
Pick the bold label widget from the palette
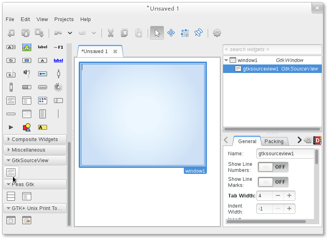pyautogui.click(x=43, y=47)
